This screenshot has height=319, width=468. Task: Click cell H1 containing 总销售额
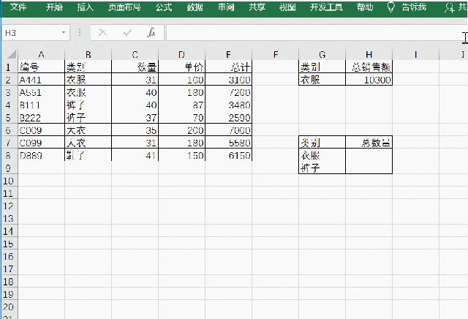(369, 67)
